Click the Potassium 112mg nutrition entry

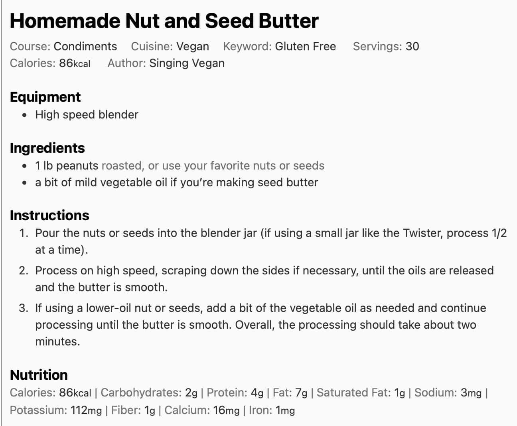[x=56, y=410]
